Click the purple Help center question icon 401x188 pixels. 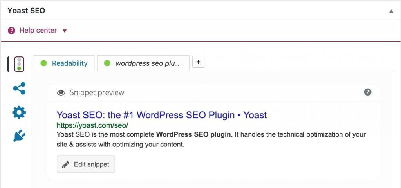tap(12, 31)
